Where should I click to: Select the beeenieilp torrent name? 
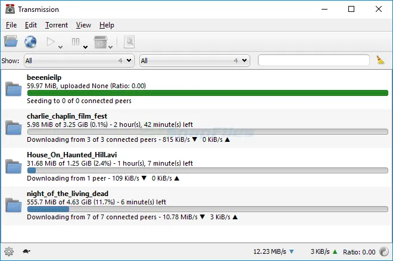click(x=44, y=77)
